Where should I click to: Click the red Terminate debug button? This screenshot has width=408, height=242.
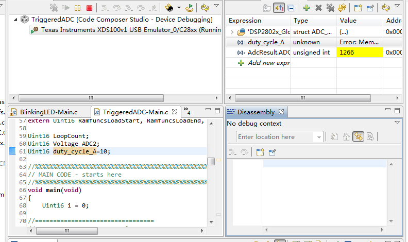point(89,8)
